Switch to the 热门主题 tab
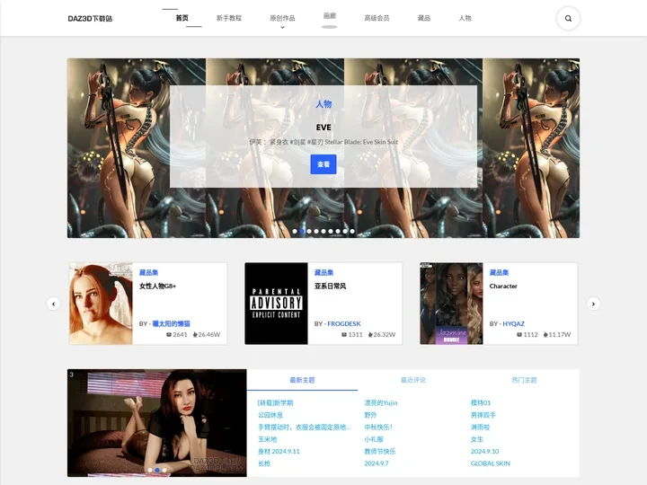 point(524,380)
